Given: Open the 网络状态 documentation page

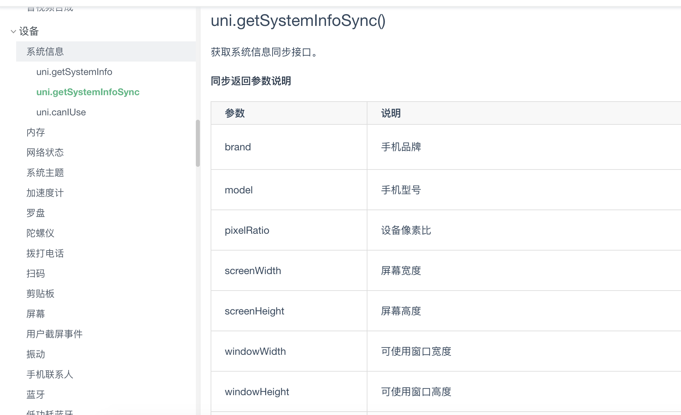Looking at the screenshot, I should [45, 152].
